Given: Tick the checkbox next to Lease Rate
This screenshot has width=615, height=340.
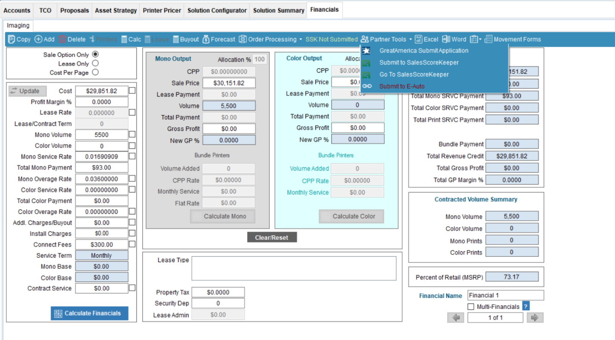Looking at the screenshot, I should (133, 112).
